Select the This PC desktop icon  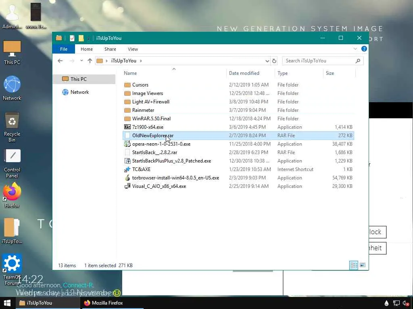(12, 53)
